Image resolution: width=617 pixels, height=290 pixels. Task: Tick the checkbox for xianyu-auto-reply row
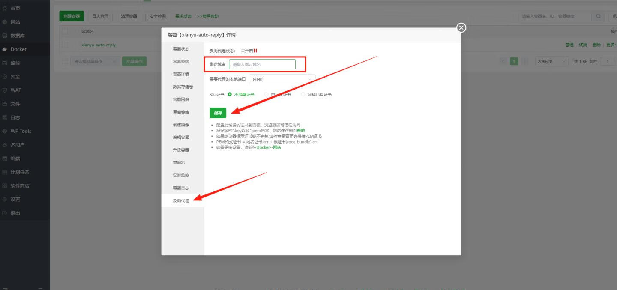click(65, 45)
